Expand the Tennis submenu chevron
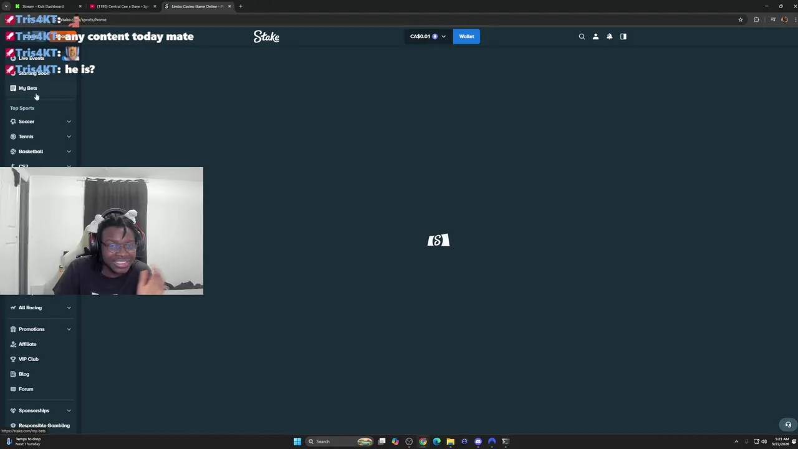The image size is (798, 449). [x=69, y=137]
